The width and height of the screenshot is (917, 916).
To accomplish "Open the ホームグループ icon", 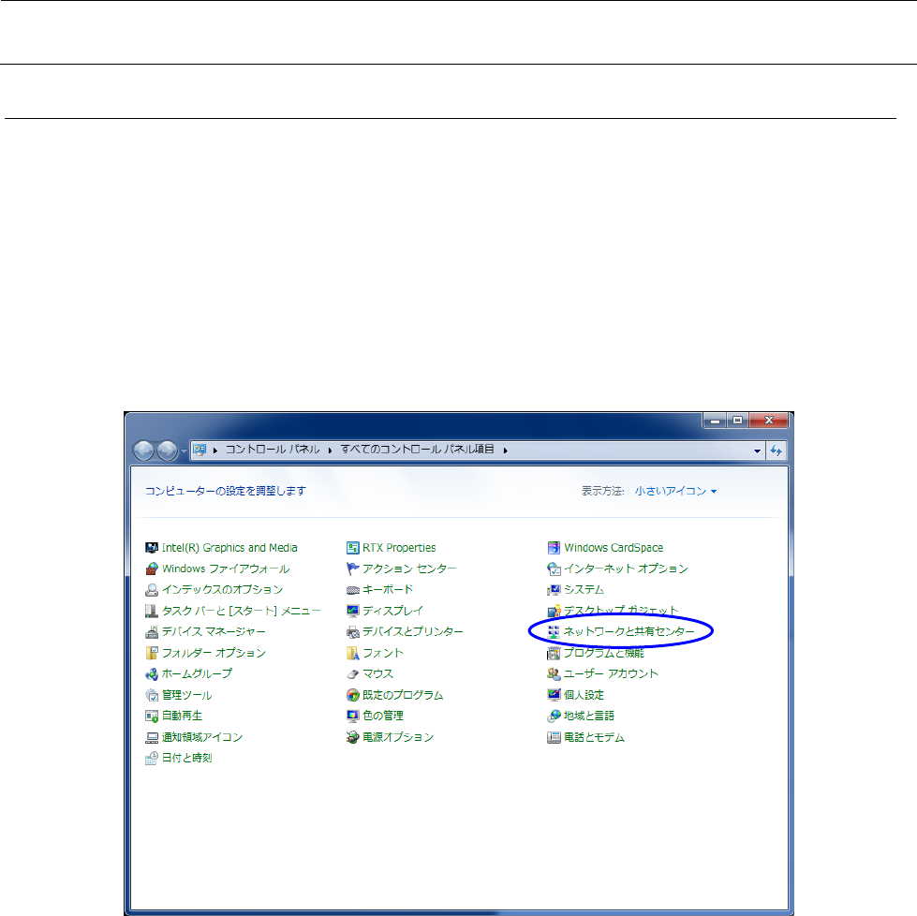I will [152, 673].
